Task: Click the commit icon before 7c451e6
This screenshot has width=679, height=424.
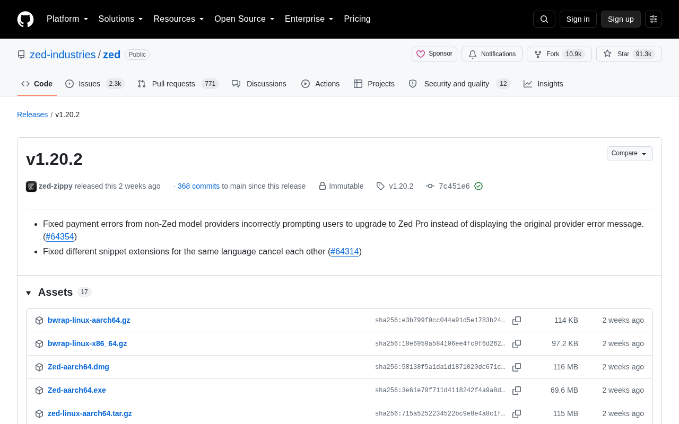Action: 430,186
